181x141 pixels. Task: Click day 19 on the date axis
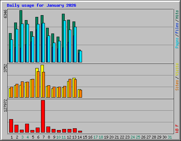point(106,137)
